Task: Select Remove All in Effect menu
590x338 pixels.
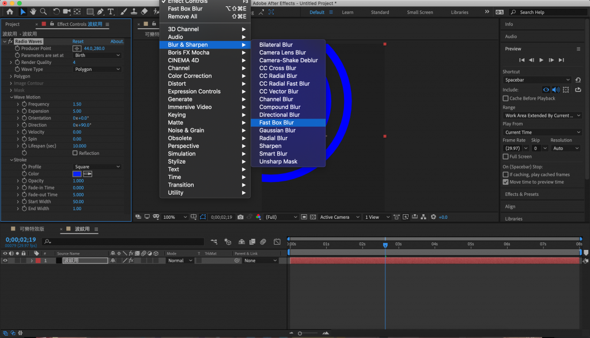Action: (205, 17)
